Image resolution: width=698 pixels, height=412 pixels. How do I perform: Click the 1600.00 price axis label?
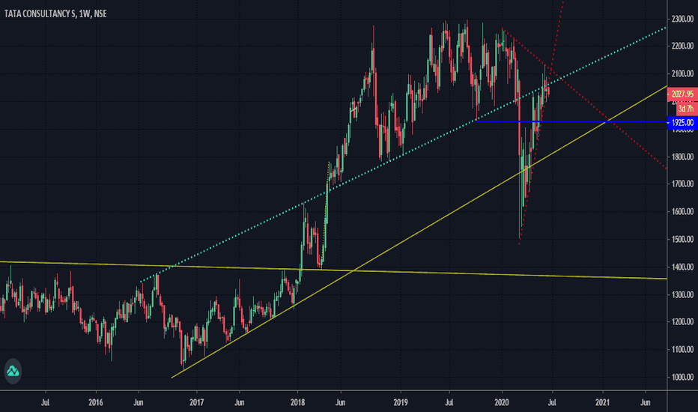tap(683, 211)
